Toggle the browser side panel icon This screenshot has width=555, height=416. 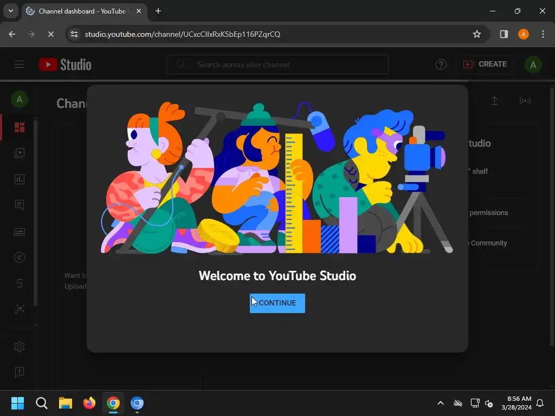pos(504,34)
